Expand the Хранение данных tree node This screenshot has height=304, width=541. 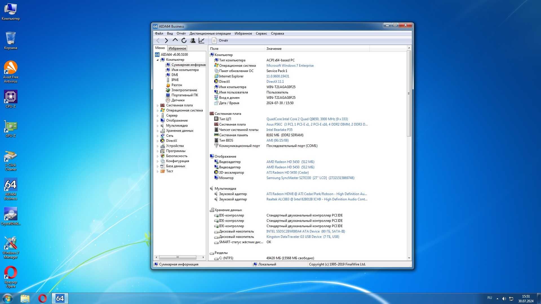point(158,131)
